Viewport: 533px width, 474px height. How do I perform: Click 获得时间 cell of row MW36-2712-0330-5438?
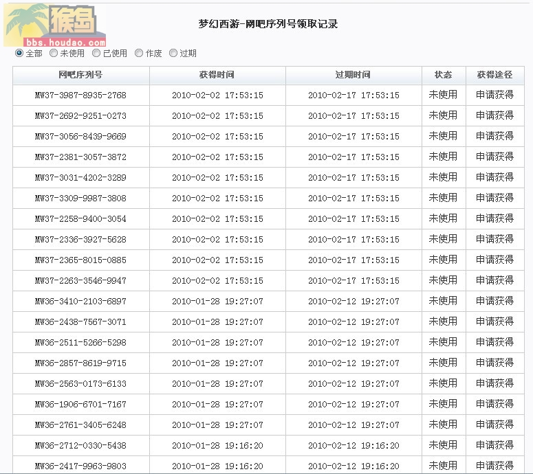click(217, 445)
